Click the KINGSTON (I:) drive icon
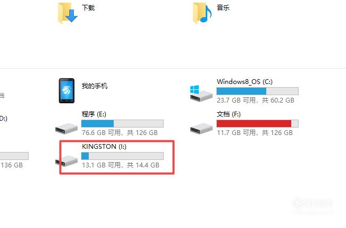This screenshot has height=228, width=346. click(x=66, y=161)
